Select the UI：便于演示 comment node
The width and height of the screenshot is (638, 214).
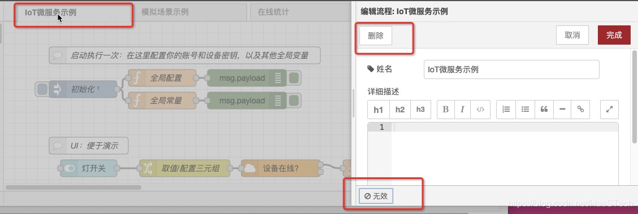[89, 146]
